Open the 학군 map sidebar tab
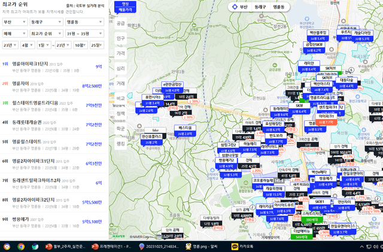This screenshot has width=383, height=252. click(121, 128)
